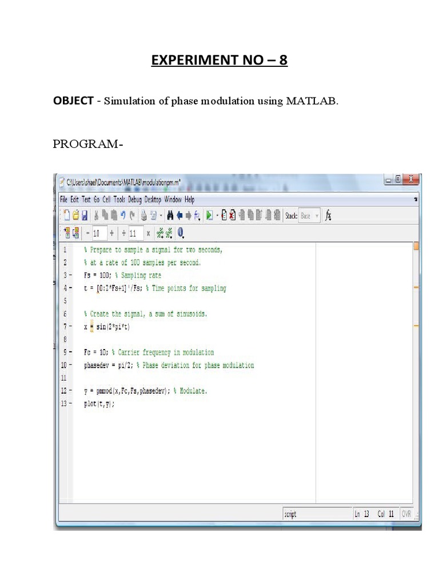This screenshot has height=585, width=439.
Task: Click the Copy icon in the toolbar
Action: [105, 215]
